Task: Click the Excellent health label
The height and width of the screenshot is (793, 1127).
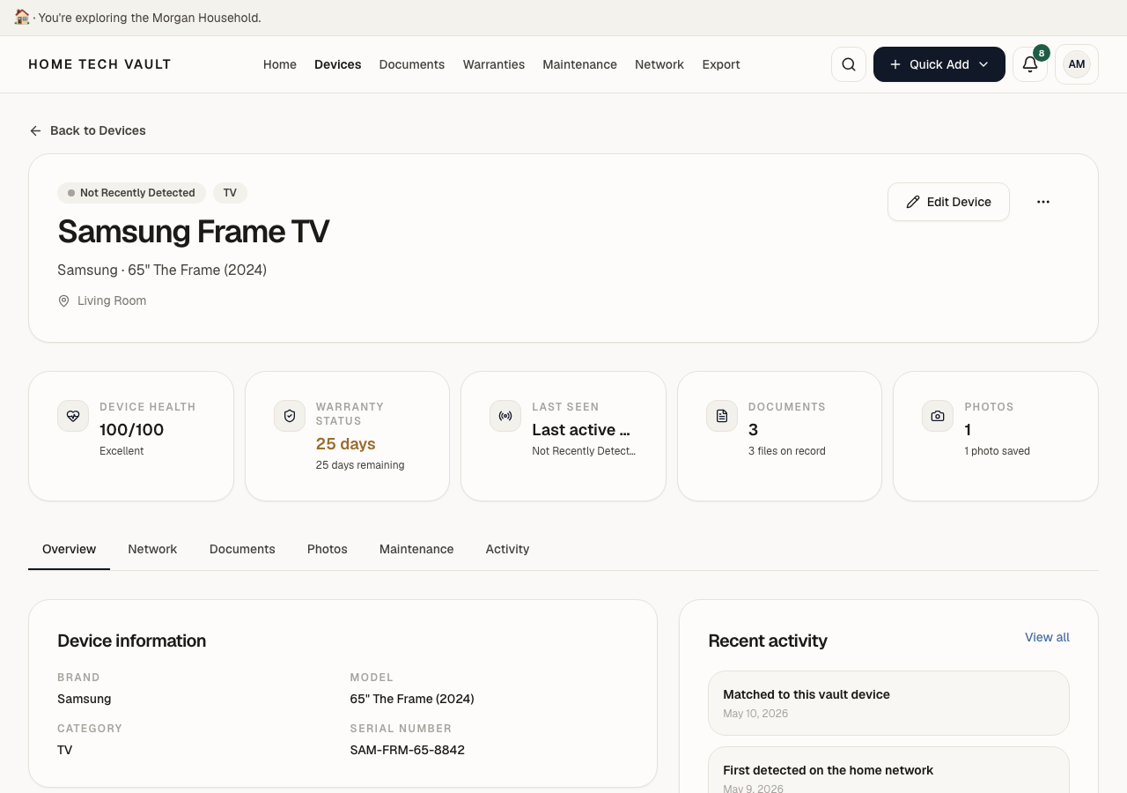Action: pyautogui.click(x=122, y=451)
